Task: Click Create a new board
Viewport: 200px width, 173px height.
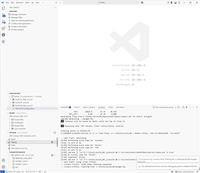Action: click(x=19, y=27)
